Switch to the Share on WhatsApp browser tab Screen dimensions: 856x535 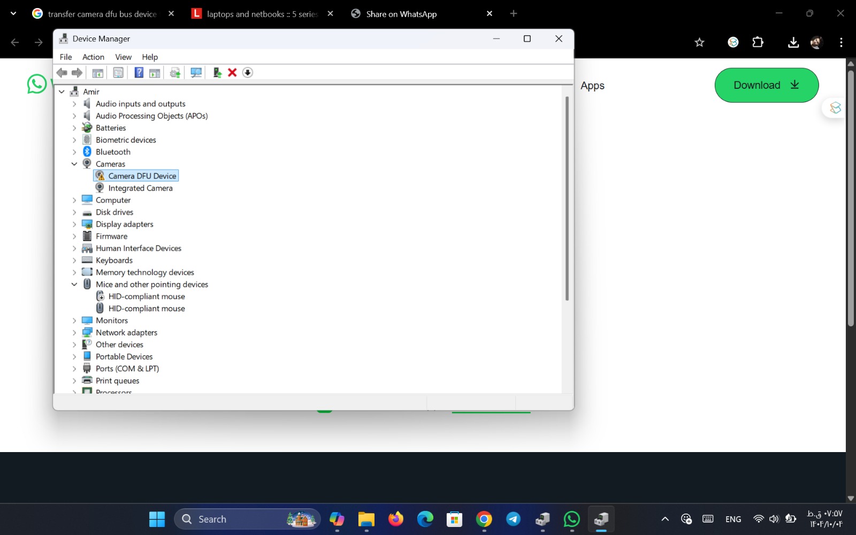click(401, 13)
